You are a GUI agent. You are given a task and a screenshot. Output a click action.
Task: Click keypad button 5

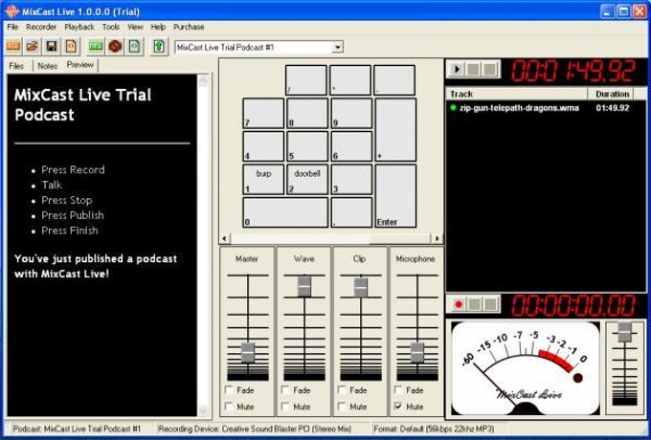307,146
